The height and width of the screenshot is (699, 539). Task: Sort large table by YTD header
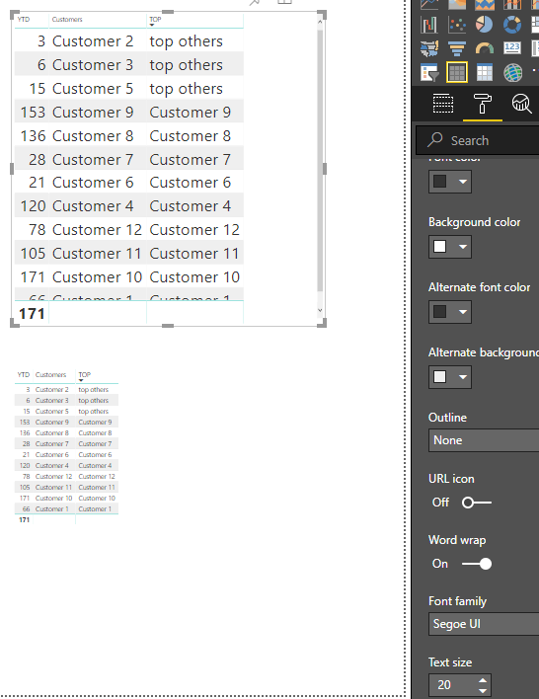coord(24,19)
